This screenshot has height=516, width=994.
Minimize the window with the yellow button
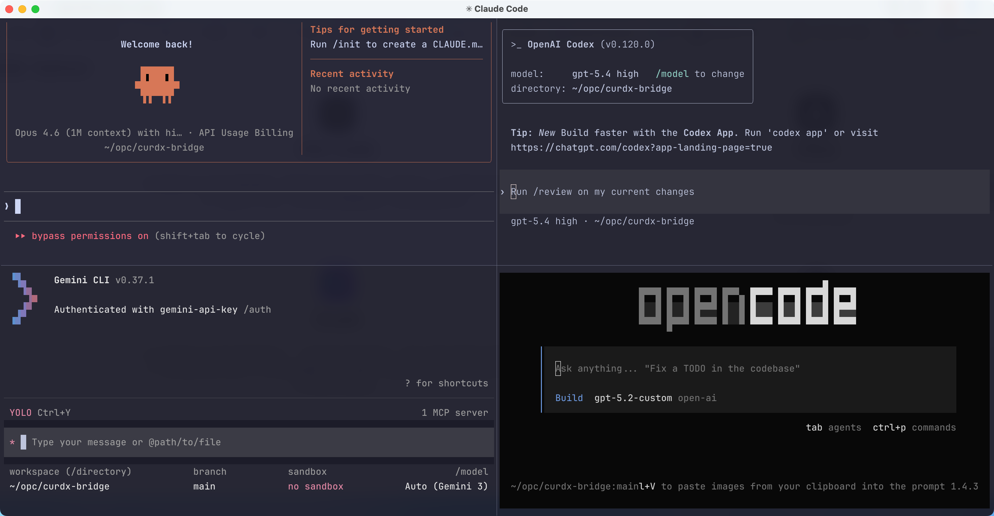(22, 9)
